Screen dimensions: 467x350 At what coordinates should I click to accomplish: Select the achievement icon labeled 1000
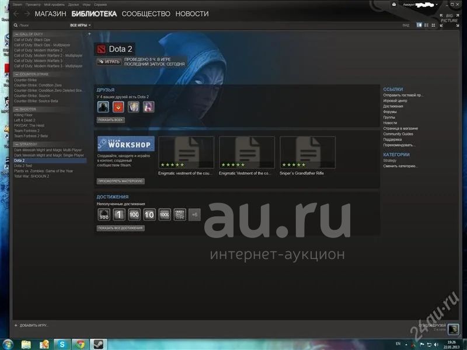[x=165, y=215]
